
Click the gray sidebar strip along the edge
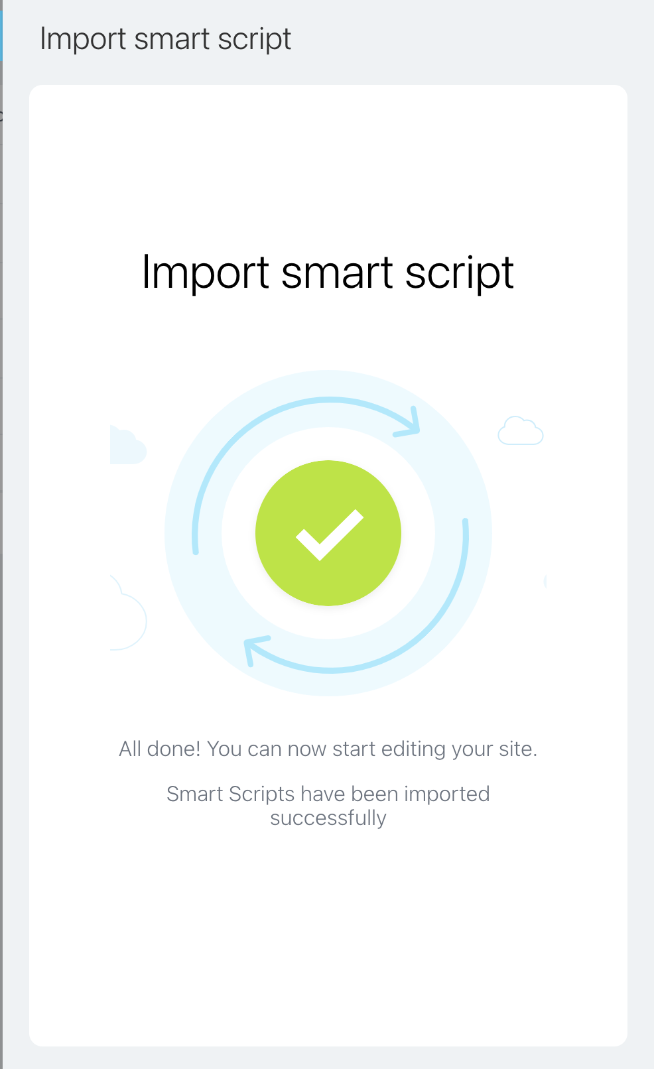tap(1, 597)
